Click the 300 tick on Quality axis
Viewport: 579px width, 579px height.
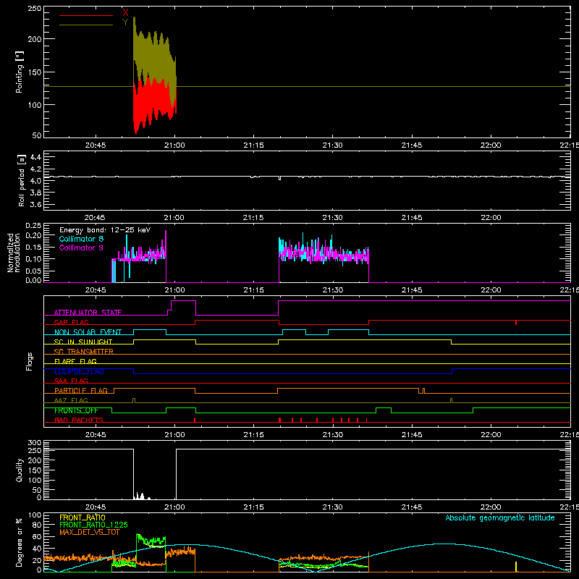35,443
